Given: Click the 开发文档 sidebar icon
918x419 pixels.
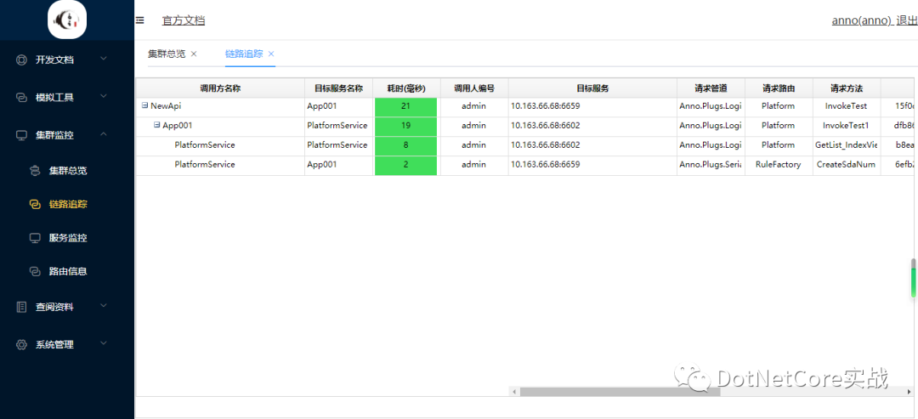Looking at the screenshot, I should [x=21, y=59].
